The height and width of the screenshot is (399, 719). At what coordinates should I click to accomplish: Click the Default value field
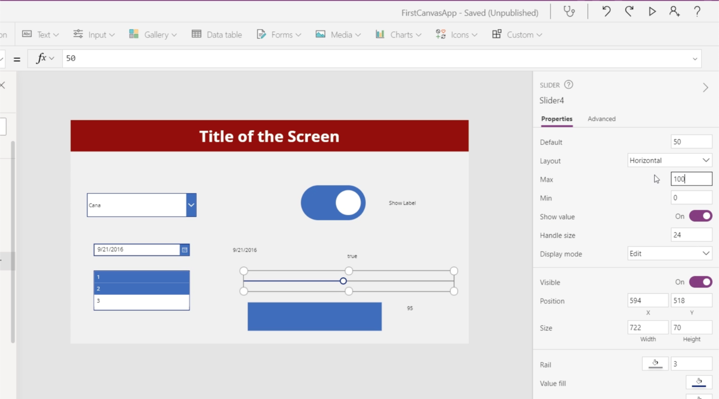pos(691,142)
